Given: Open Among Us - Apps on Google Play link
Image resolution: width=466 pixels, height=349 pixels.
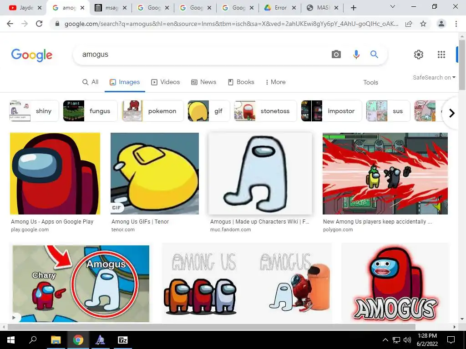Looking at the screenshot, I should 52,222.
